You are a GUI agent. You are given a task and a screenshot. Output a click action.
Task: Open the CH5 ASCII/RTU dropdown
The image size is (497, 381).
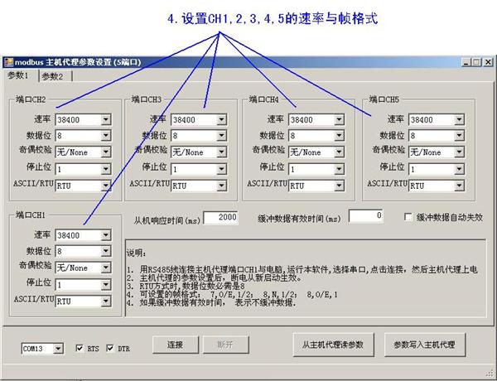pyautogui.click(x=437, y=186)
